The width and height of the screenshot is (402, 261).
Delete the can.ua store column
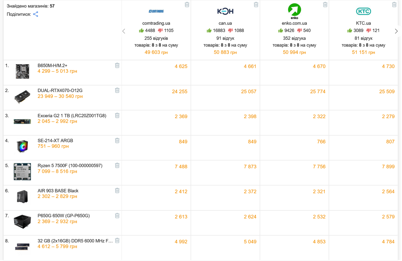(256, 5)
